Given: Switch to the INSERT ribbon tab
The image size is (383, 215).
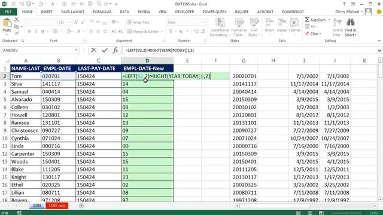Looking at the screenshot, I should pyautogui.click(x=47, y=12).
